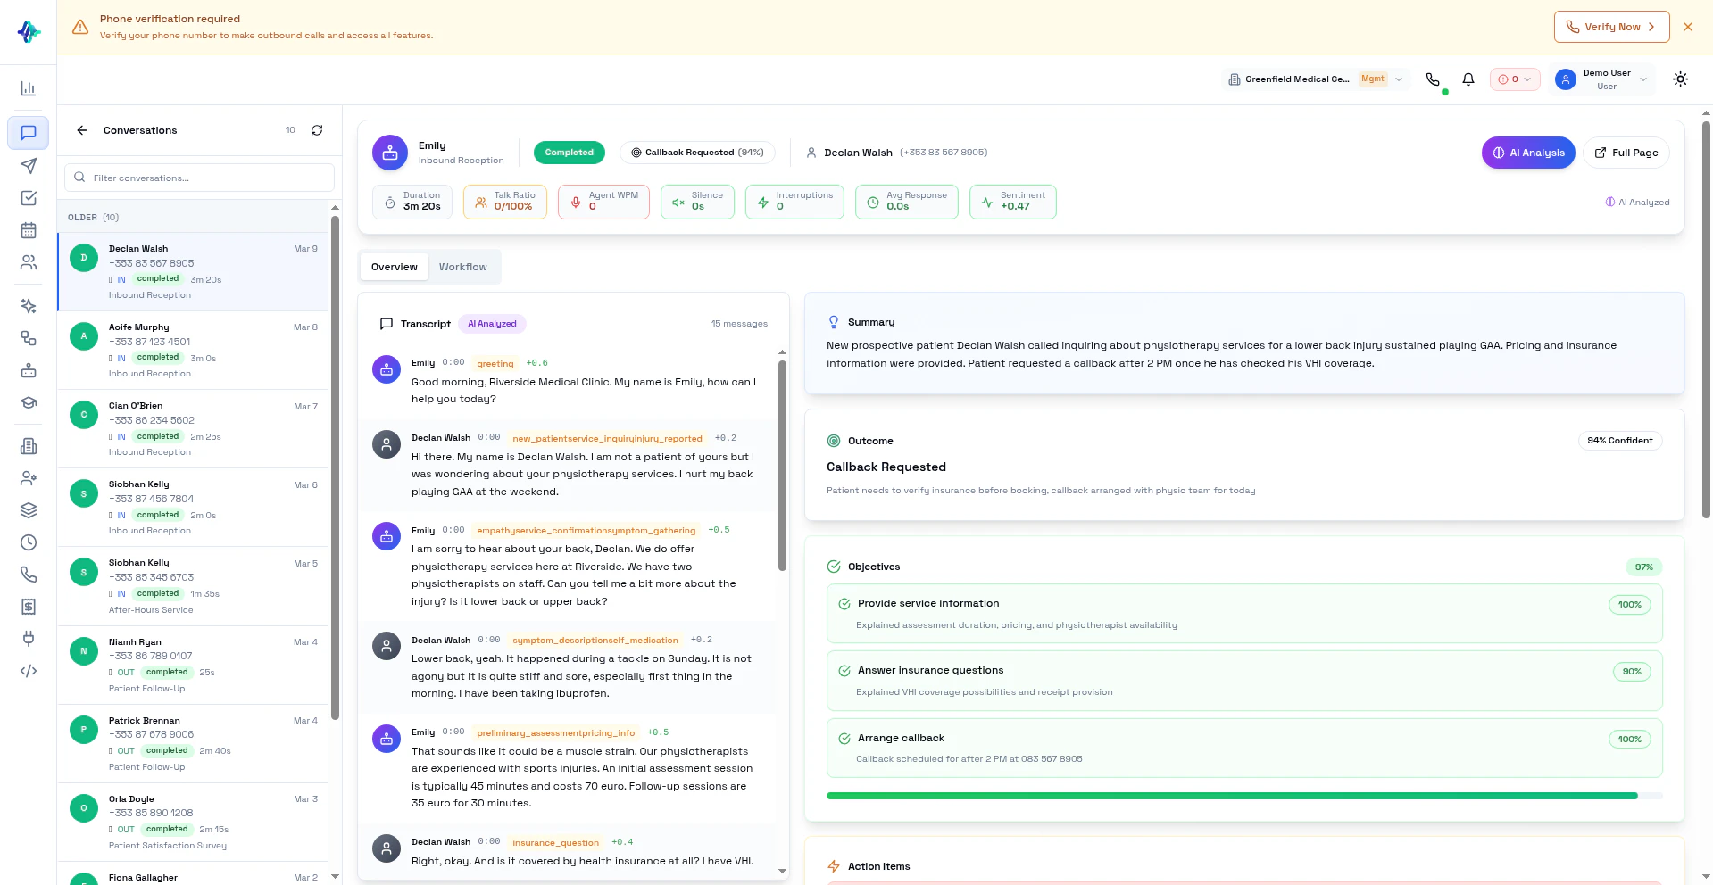Open the clock history sidebar icon

[29, 542]
